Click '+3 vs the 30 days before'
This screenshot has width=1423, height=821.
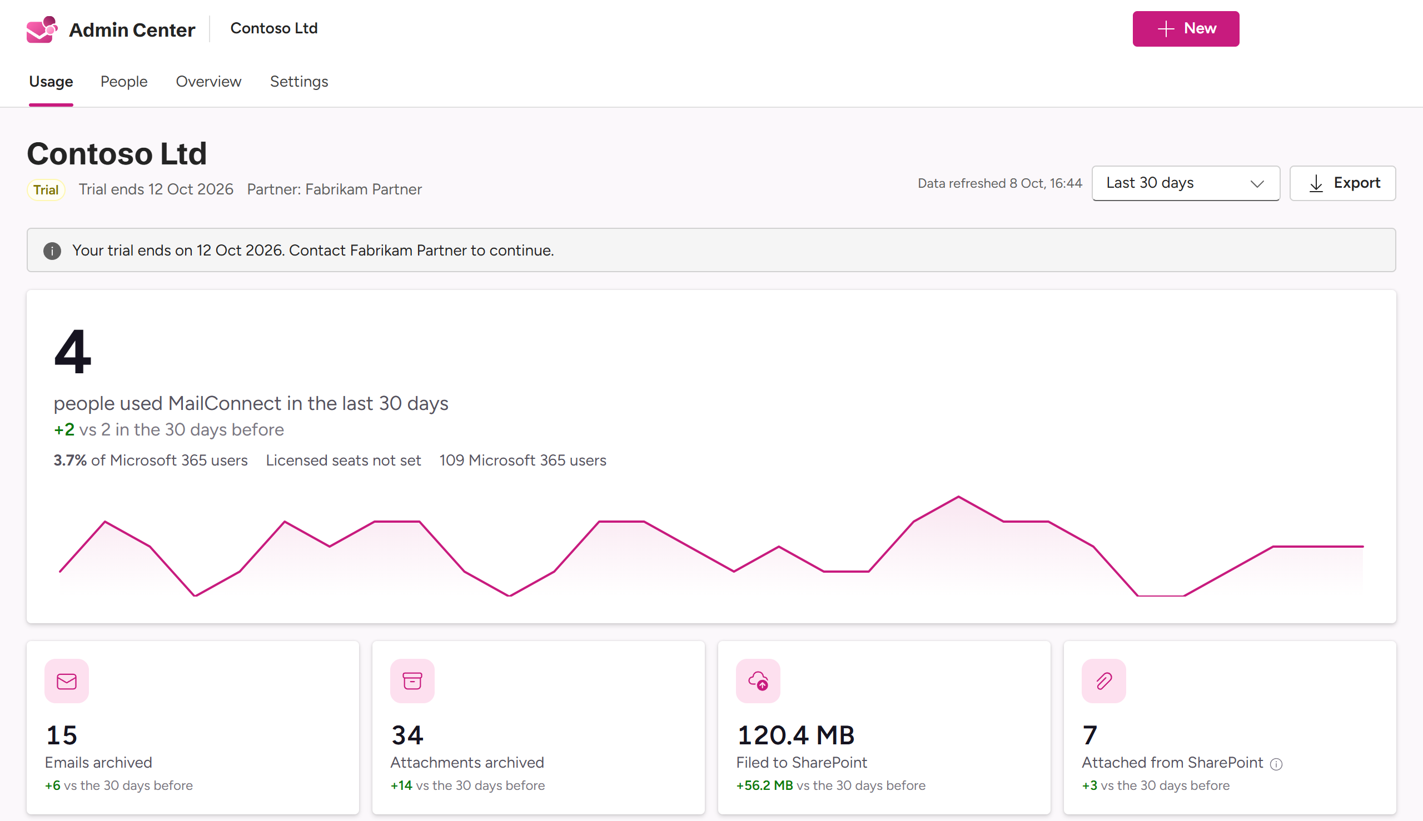coord(1156,785)
